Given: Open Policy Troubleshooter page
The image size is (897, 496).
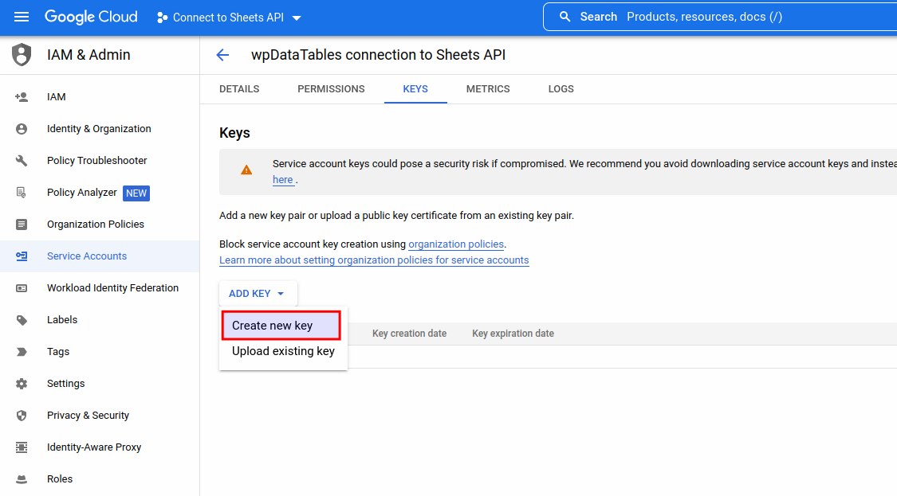Looking at the screenshot, I should (x=96, y=161).
